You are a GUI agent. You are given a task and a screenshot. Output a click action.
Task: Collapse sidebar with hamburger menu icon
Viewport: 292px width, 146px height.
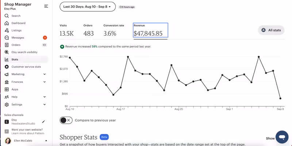point(46,6)
